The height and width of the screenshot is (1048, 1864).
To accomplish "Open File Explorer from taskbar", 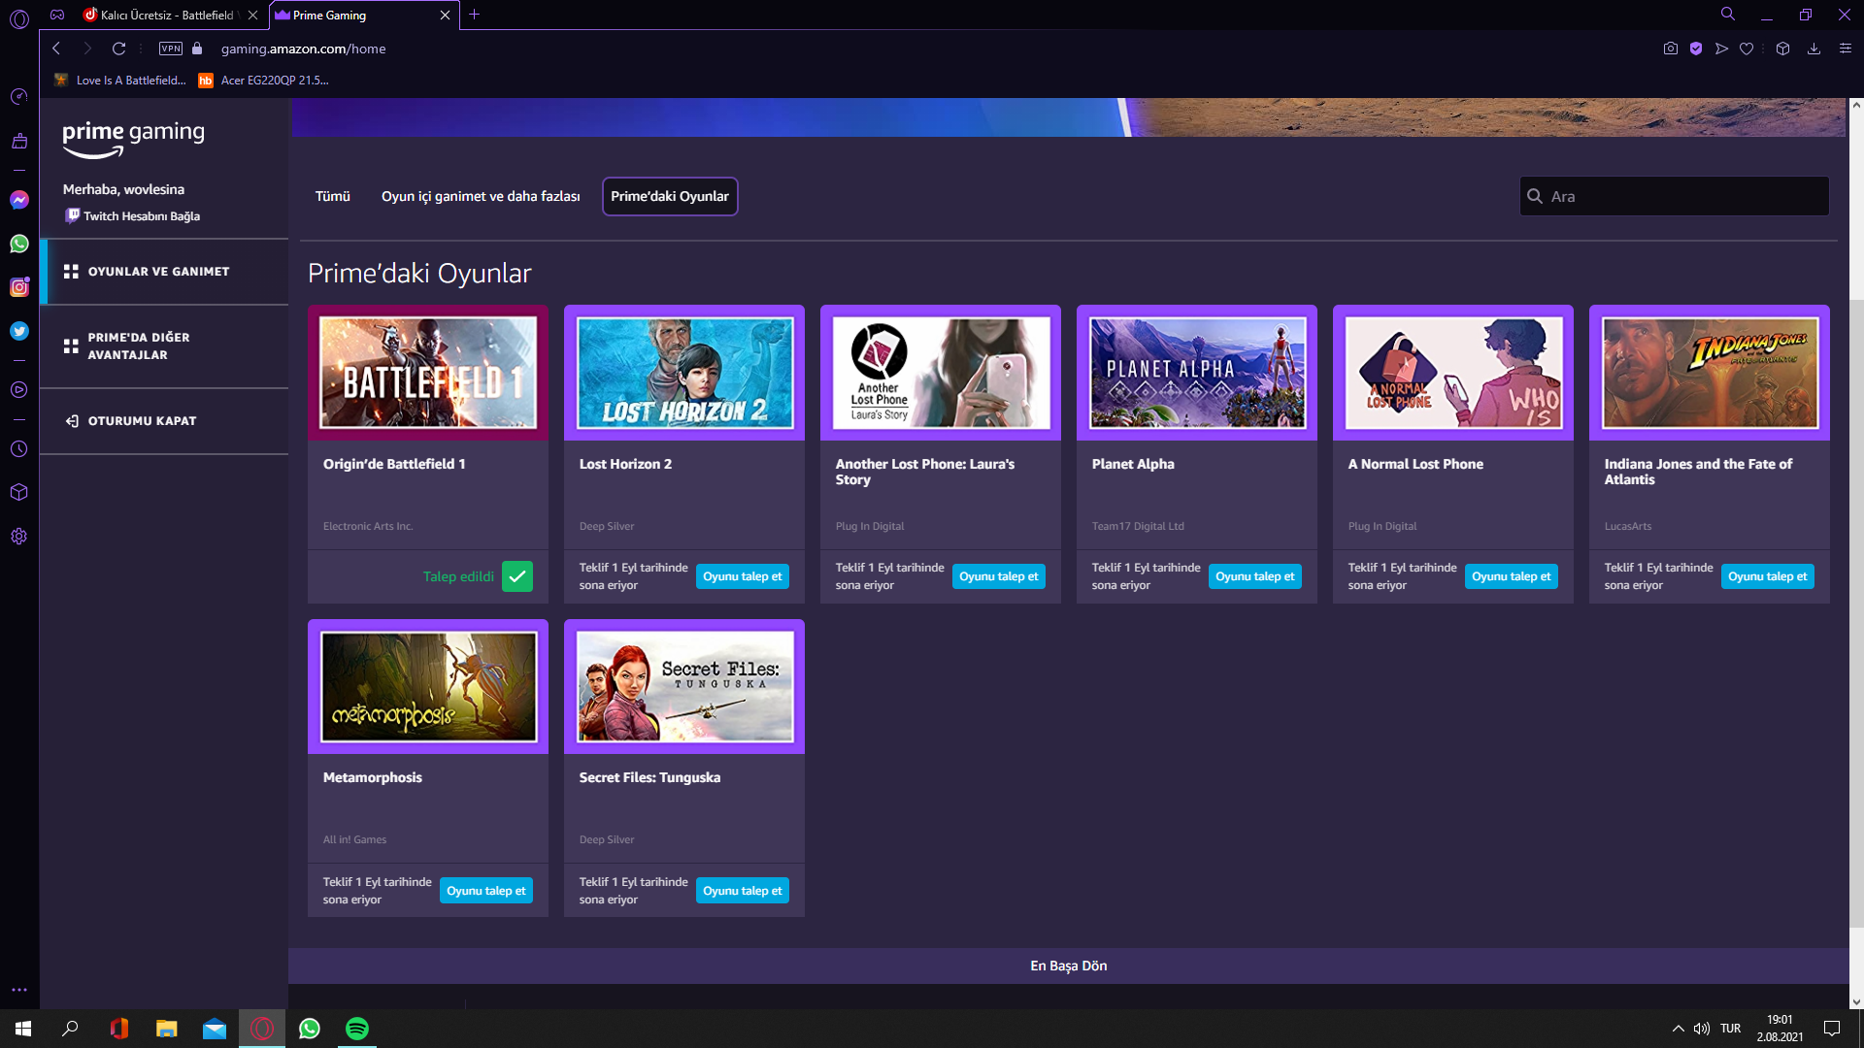I will [167, 1029].
